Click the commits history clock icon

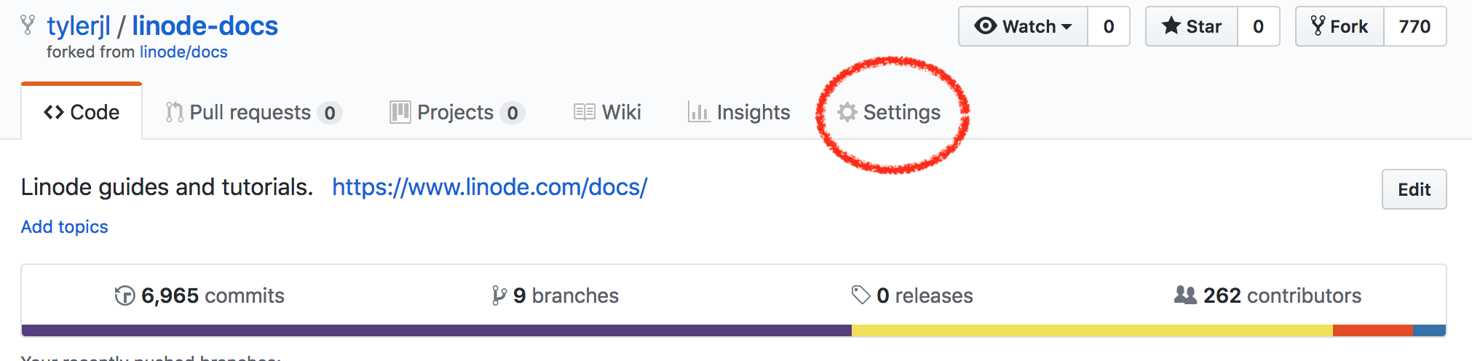tap(125, 295)
